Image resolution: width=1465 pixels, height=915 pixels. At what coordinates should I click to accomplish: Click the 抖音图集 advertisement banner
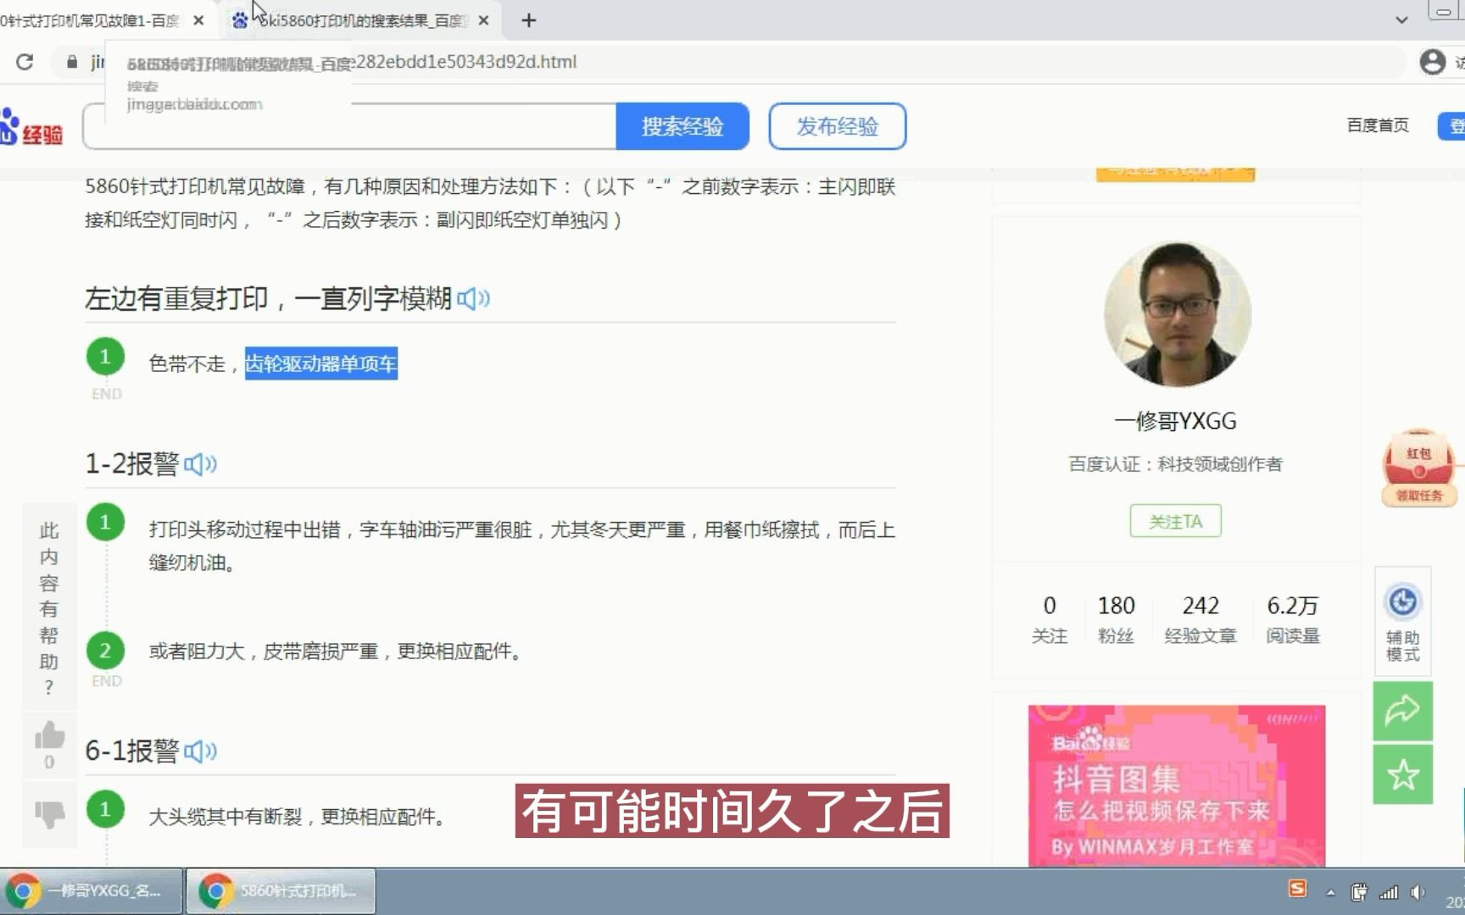click(x=1177, y=785)
